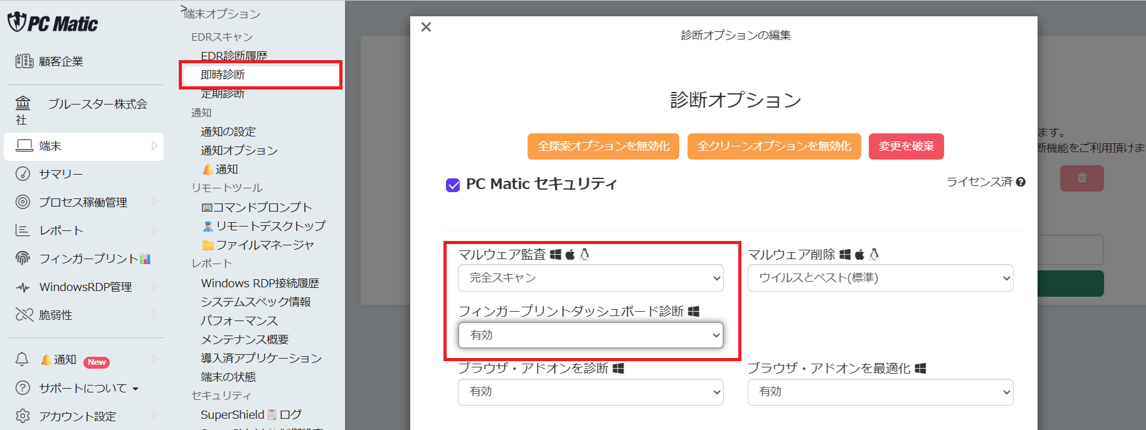Open the マルウェア削除 dropdown
Image resolution: width=1146 pixels, height=430 pixels.
point(881,278)
